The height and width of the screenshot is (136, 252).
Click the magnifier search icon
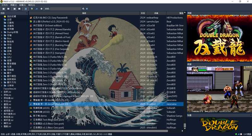pos(83,9)
